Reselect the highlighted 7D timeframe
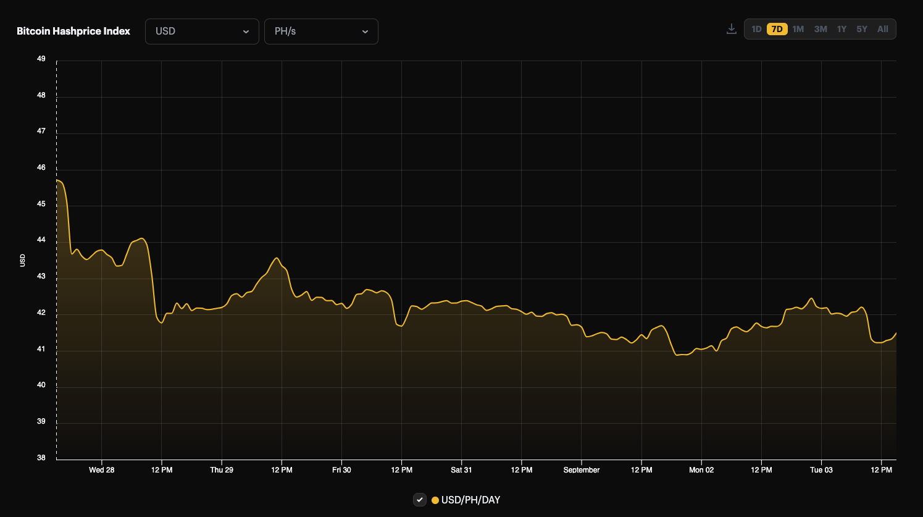The width and height of the screenshot is (923, 517). coord(776,28)
